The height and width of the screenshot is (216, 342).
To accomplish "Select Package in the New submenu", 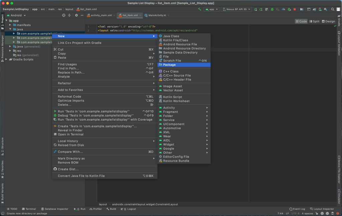I will coord(169,65).
